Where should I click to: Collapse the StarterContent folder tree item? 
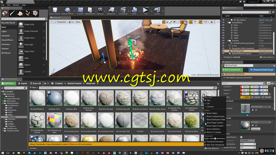click(3, 103)
